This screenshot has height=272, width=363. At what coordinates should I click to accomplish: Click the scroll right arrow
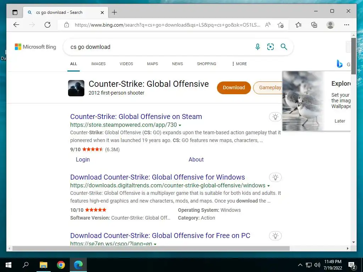(347, 248)
